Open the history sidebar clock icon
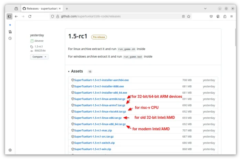Viewport: 241px width, 160px height. 10,38
